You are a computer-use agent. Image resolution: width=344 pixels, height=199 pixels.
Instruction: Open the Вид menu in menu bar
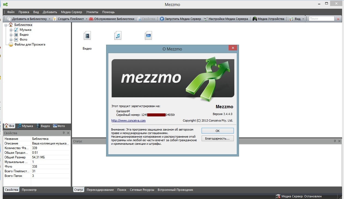click(36, 12)
